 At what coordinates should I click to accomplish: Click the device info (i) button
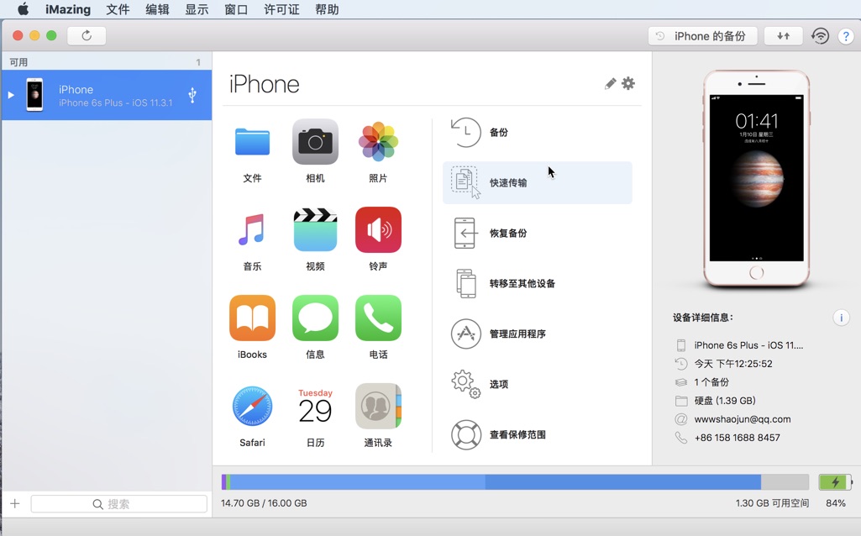click(x=841, y=318)
